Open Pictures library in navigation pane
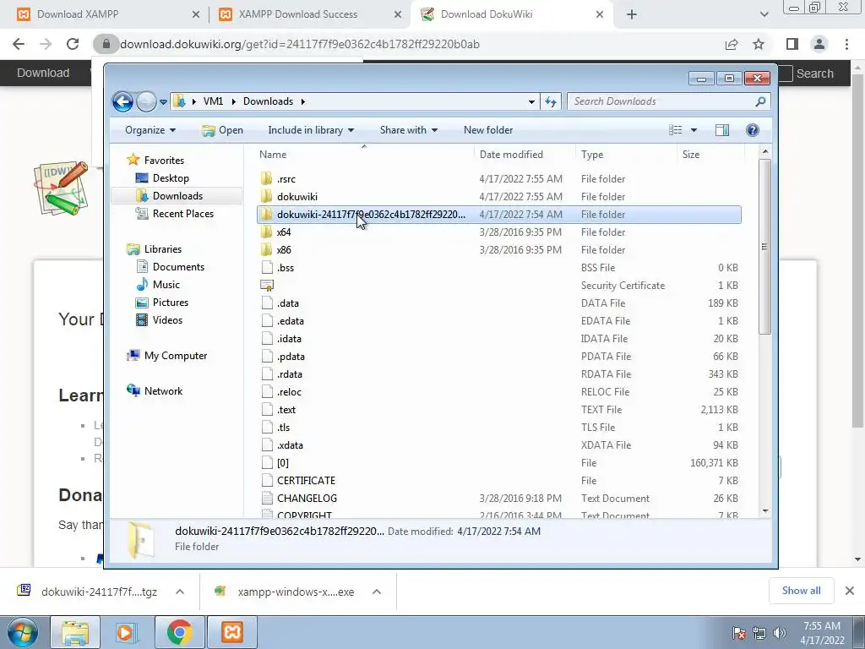 click(170, 303)
